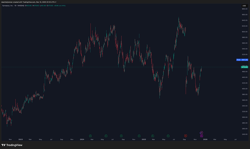Open the purple upcoming earnings marker
The height and width of the screenshot is (149, 250).
point(202,136)
